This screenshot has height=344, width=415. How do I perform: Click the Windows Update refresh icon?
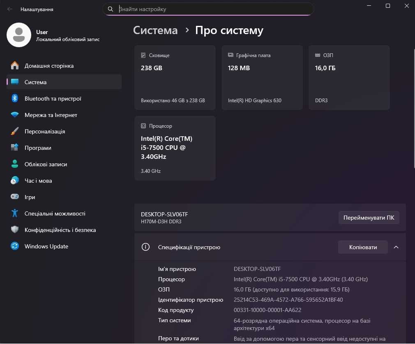pyautogui.click(x=15, y=246)
